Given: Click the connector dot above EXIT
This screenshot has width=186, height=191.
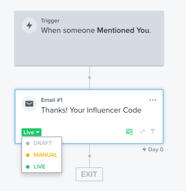Looking at the screenshot, I should (89, 156).
